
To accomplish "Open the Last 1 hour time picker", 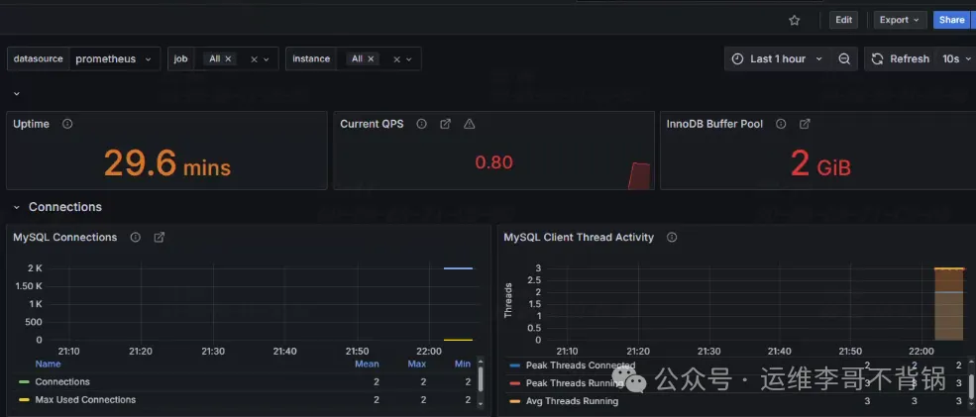I will pyautogui.click(x=777, y=59).
